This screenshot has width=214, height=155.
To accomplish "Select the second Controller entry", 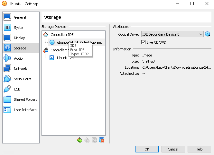I will [x=59, y=50].
